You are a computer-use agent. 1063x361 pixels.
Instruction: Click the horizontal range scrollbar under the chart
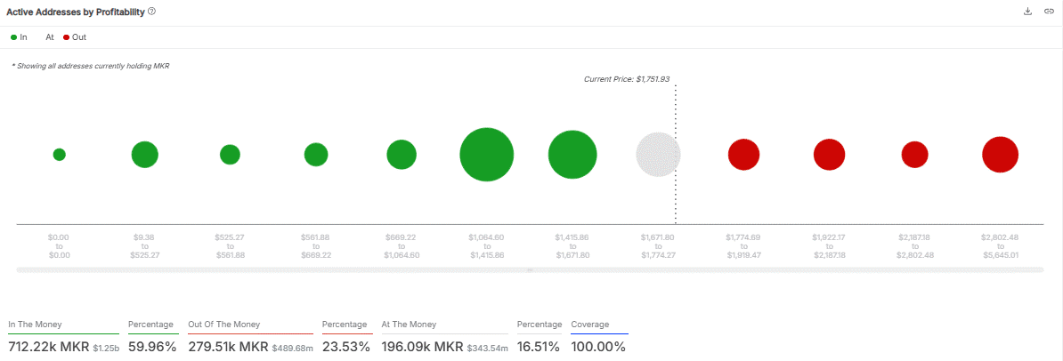[x=530, y=269]
